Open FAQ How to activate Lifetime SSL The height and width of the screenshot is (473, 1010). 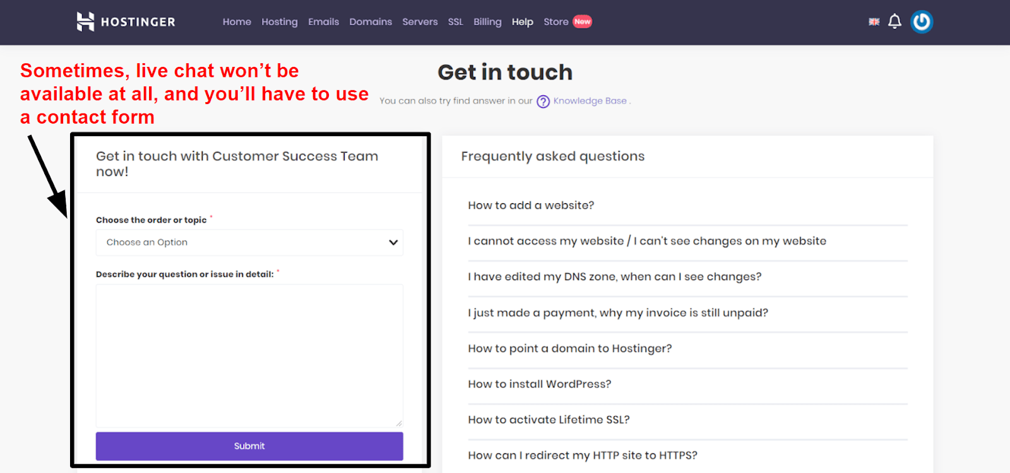pos(549,419)
